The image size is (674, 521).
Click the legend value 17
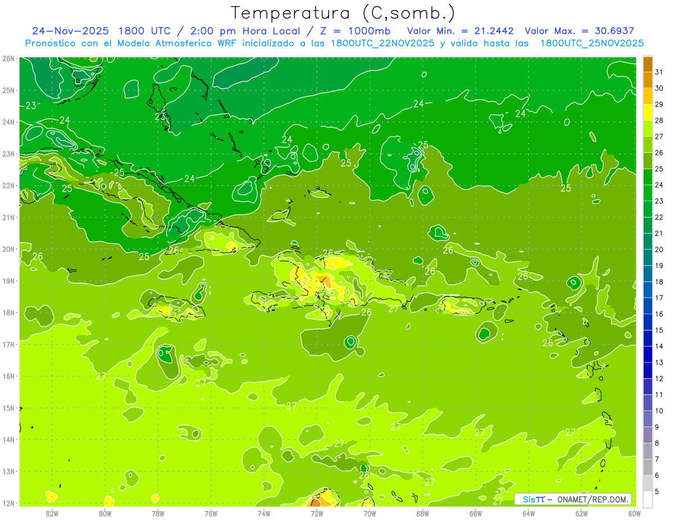(659, 297)
